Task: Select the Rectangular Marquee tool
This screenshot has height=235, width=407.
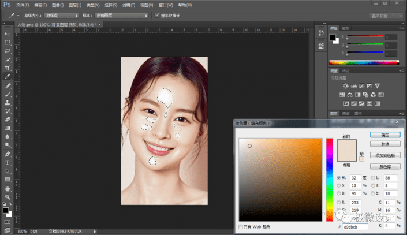Action: coord(8,43)
